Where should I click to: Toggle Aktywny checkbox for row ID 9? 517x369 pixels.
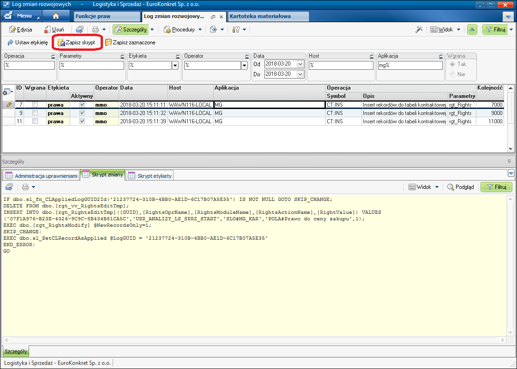tap(82, 113)
